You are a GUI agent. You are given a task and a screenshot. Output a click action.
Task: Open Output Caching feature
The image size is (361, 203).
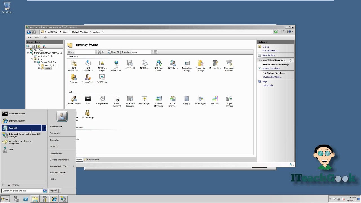click(229, 101)
